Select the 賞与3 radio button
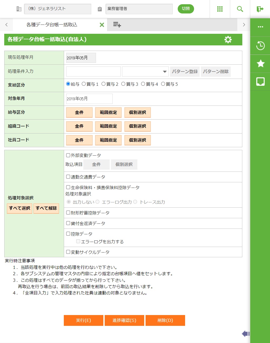 (123, 84)
